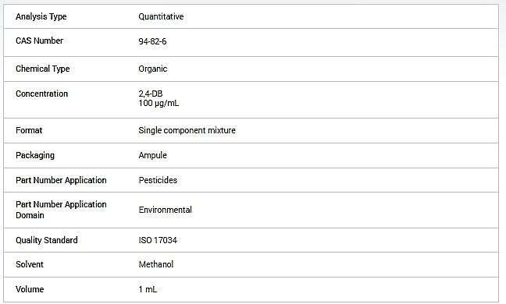Image resolution: width=506 pixels, height=304 pixels.
Task: Click the Solvent row label
Action: (x=30, y=264)
